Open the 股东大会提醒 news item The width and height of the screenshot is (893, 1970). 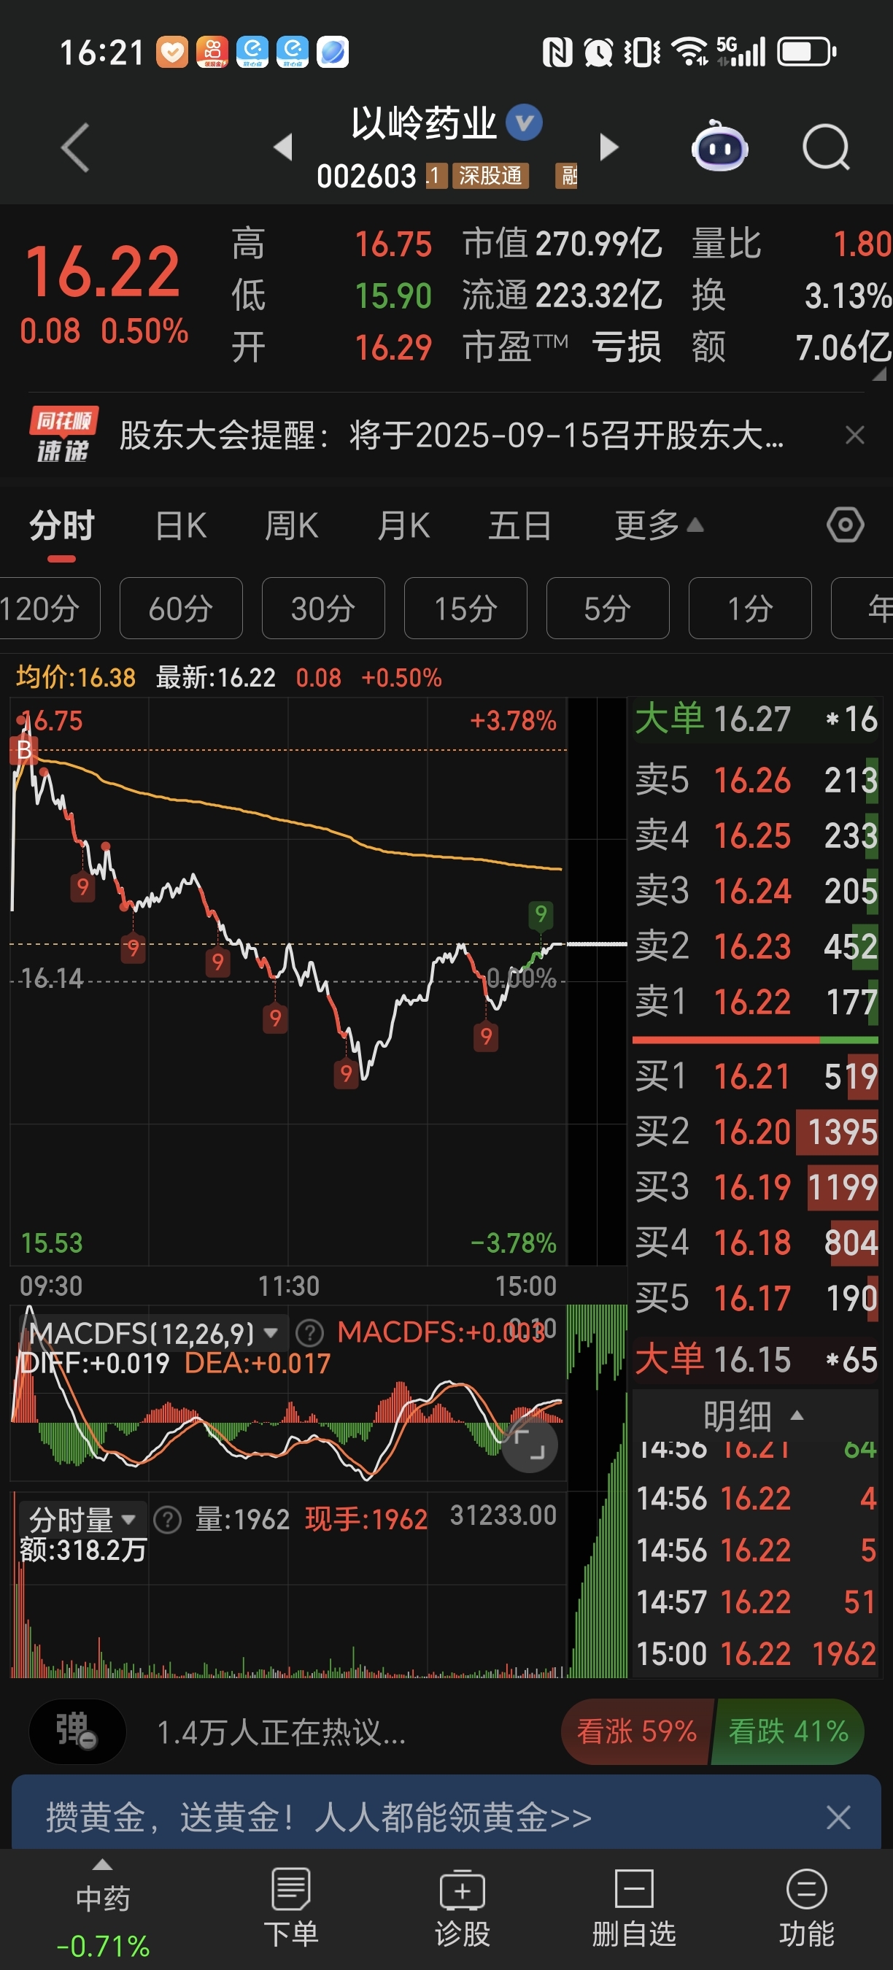451,436
